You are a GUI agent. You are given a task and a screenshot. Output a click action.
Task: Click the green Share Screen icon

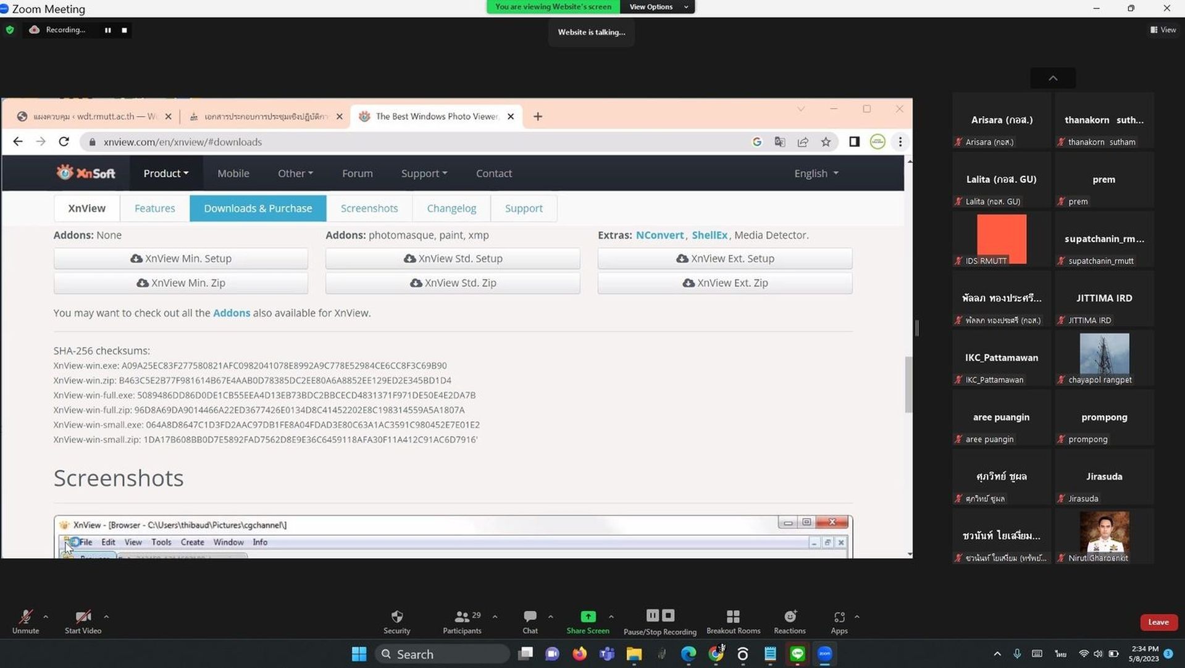588,616
